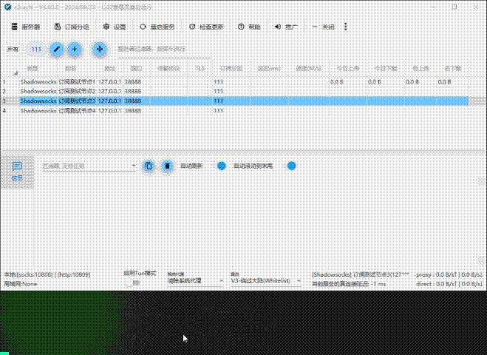
Task: Click the Close (关闭) toolbar item
Action: coord(323,27)
